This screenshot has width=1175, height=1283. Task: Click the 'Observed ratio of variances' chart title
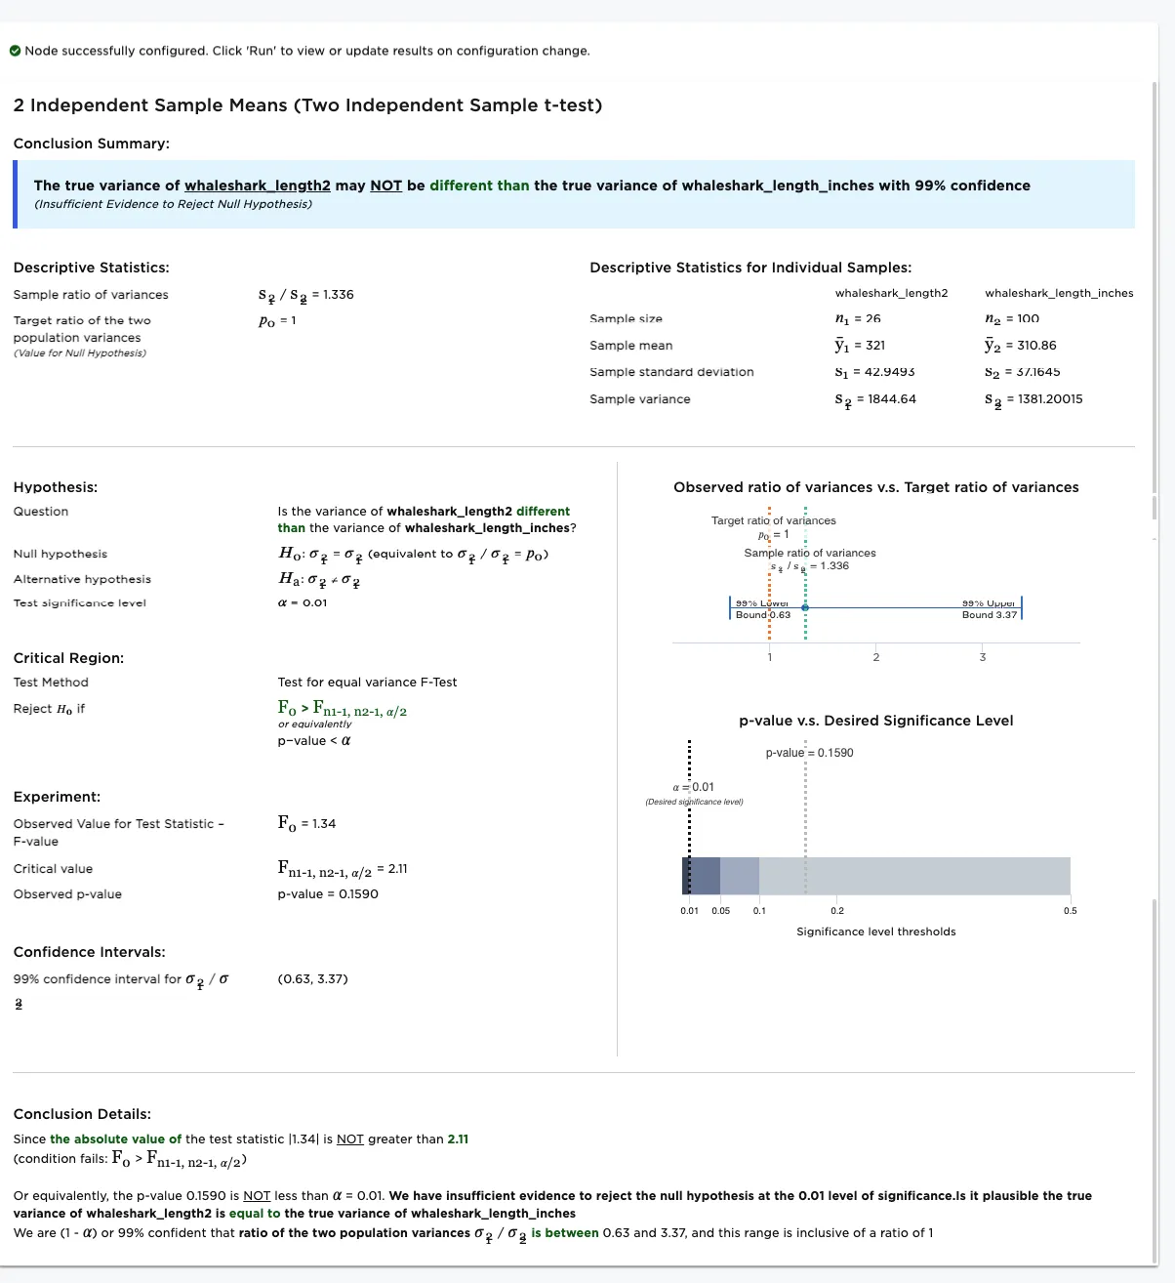pyautogui.click(x=875, y=487)
